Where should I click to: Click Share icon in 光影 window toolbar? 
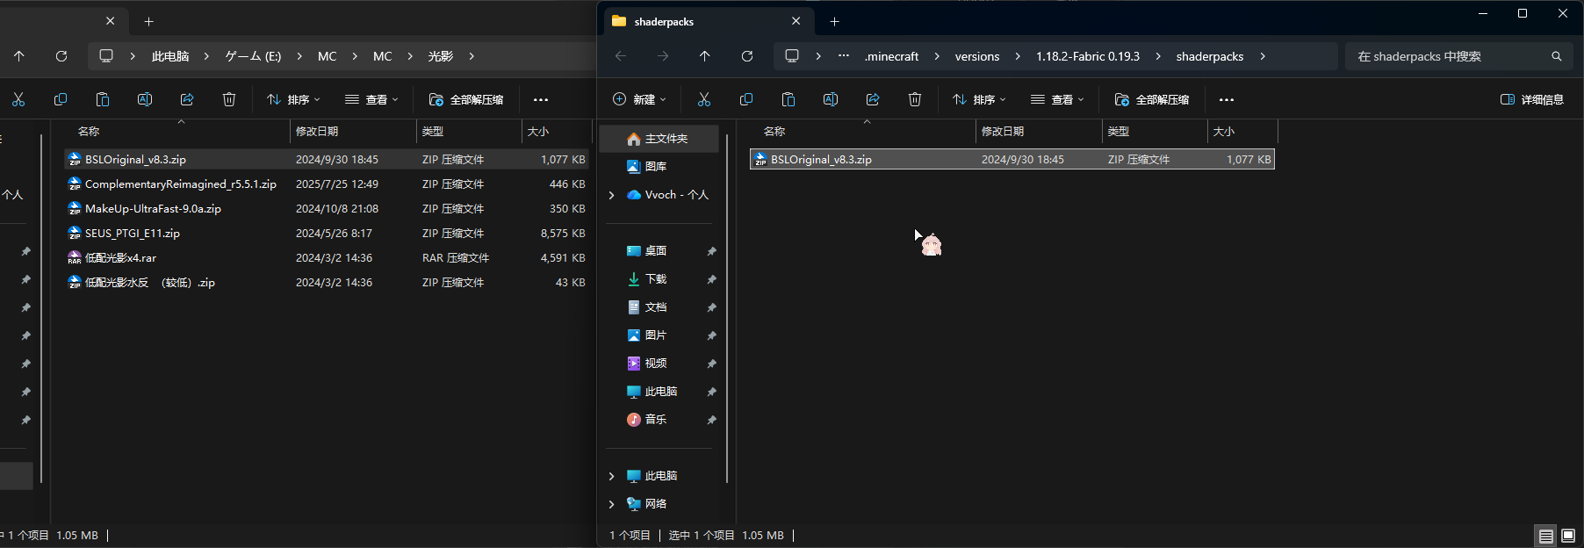tap(187, 99)
